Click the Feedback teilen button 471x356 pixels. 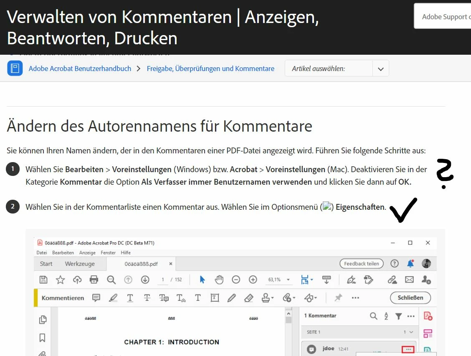(x=361, y=264)
